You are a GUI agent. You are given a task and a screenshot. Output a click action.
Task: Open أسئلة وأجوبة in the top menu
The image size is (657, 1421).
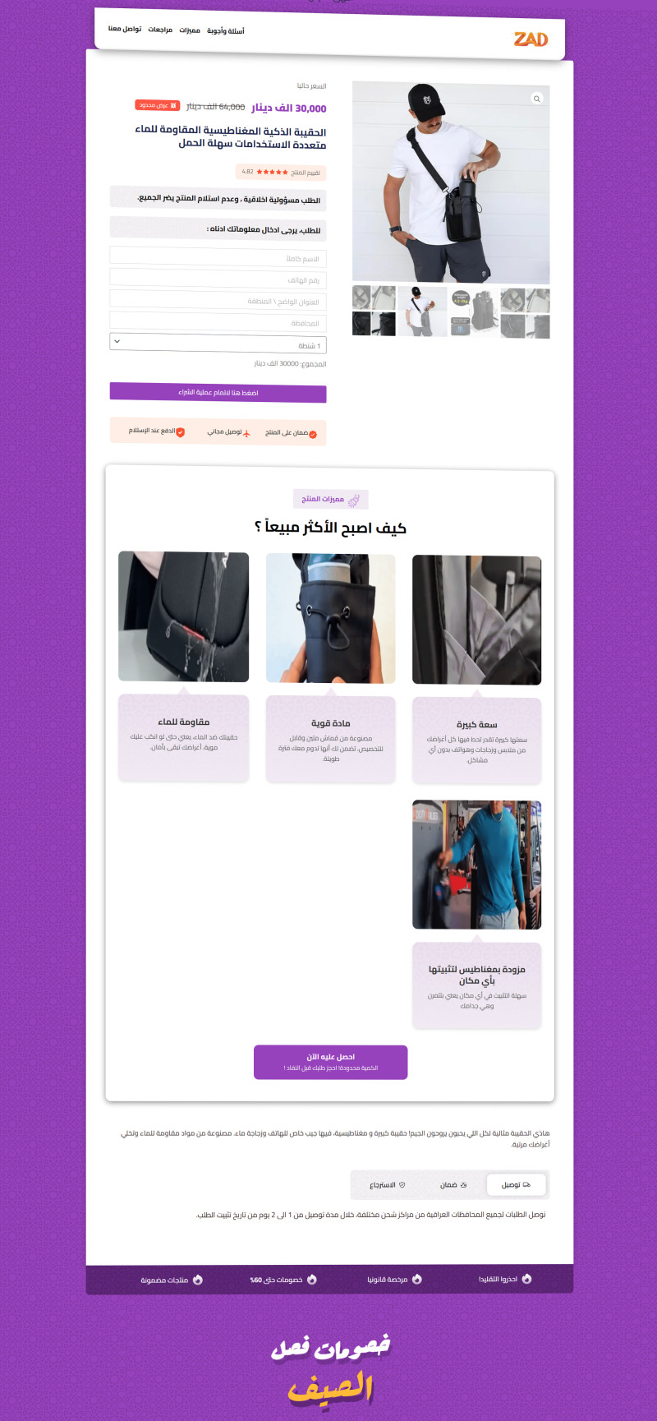click(225, 30)
